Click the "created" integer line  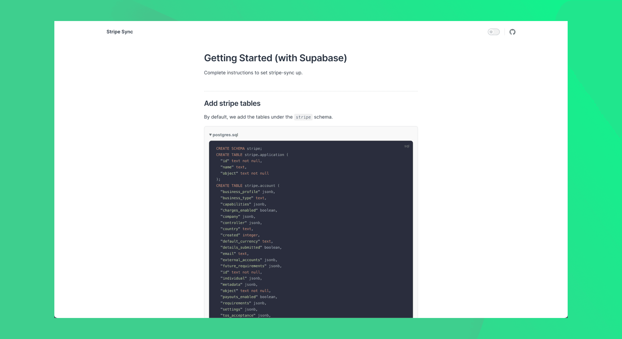pos(240,235)
